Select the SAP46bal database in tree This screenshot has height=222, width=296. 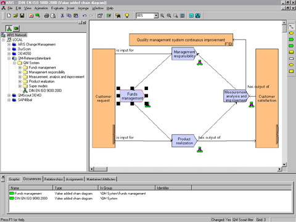(25, 100)
